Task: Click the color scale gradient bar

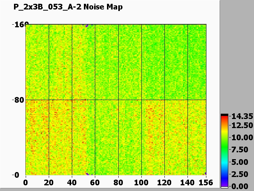Action: pos(225,150)
